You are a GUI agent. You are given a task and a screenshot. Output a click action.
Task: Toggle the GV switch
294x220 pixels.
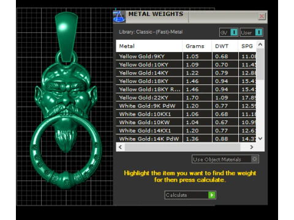tap(228, 32)
